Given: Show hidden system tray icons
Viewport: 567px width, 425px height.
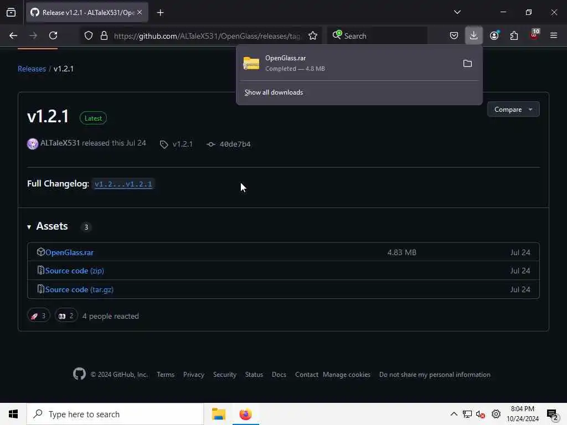Looking at the screenshot, I should 453,414.
